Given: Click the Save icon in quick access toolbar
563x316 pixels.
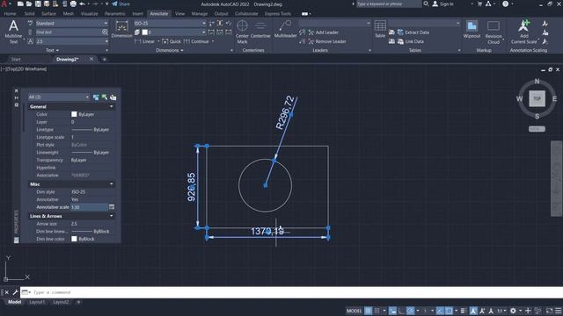Looking at the screenshot, I should tap(38, 4).
